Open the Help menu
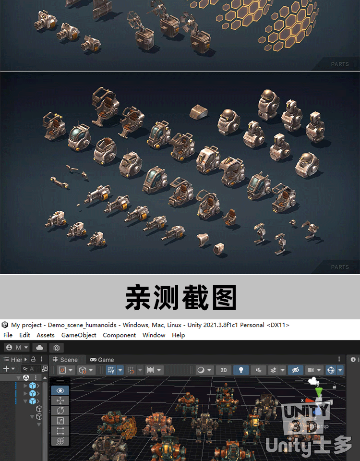This screenshot has height=461, width=360. pyautogui.click(x=179, y=335)
